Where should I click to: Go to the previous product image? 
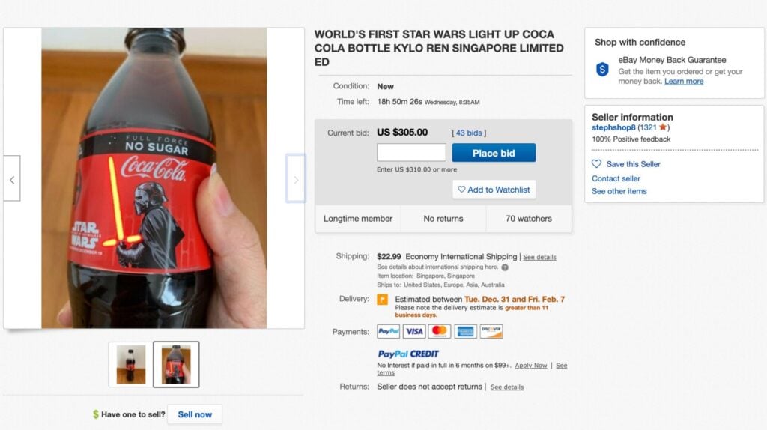tap(12, 178)
